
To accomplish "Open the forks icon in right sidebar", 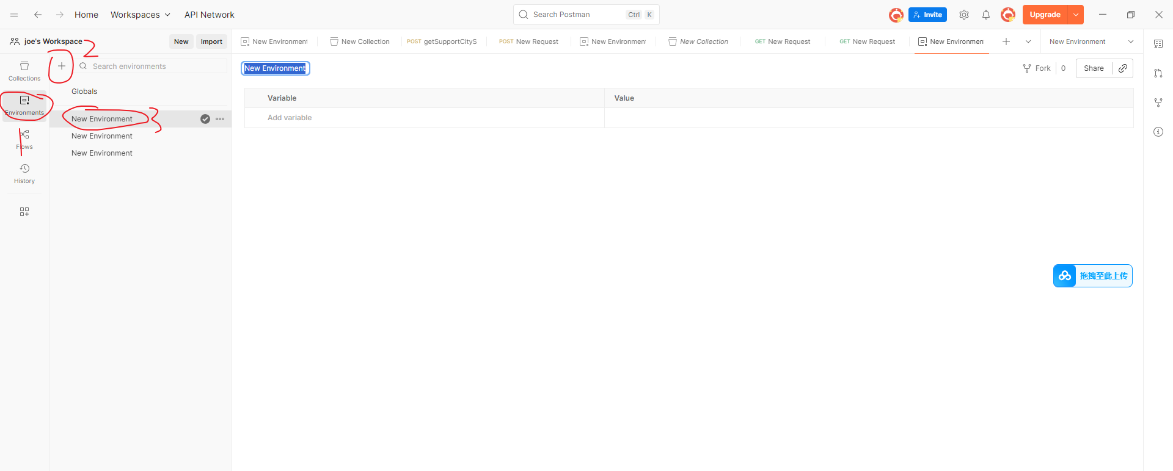I will 1158,102.
